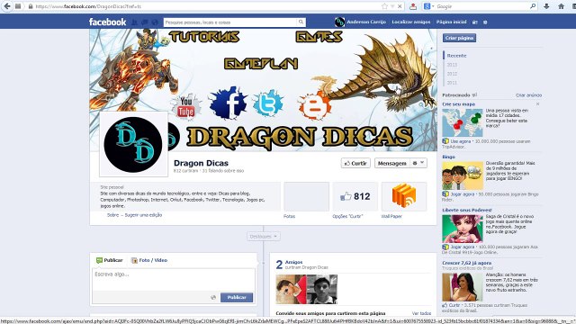Image resolution: width=576 pixels, height=324 pixels.
Task: Open the DD profile picture
Action: [x=133, y=144]
